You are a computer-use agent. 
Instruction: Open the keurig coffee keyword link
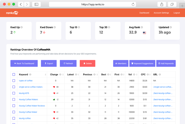25,118
